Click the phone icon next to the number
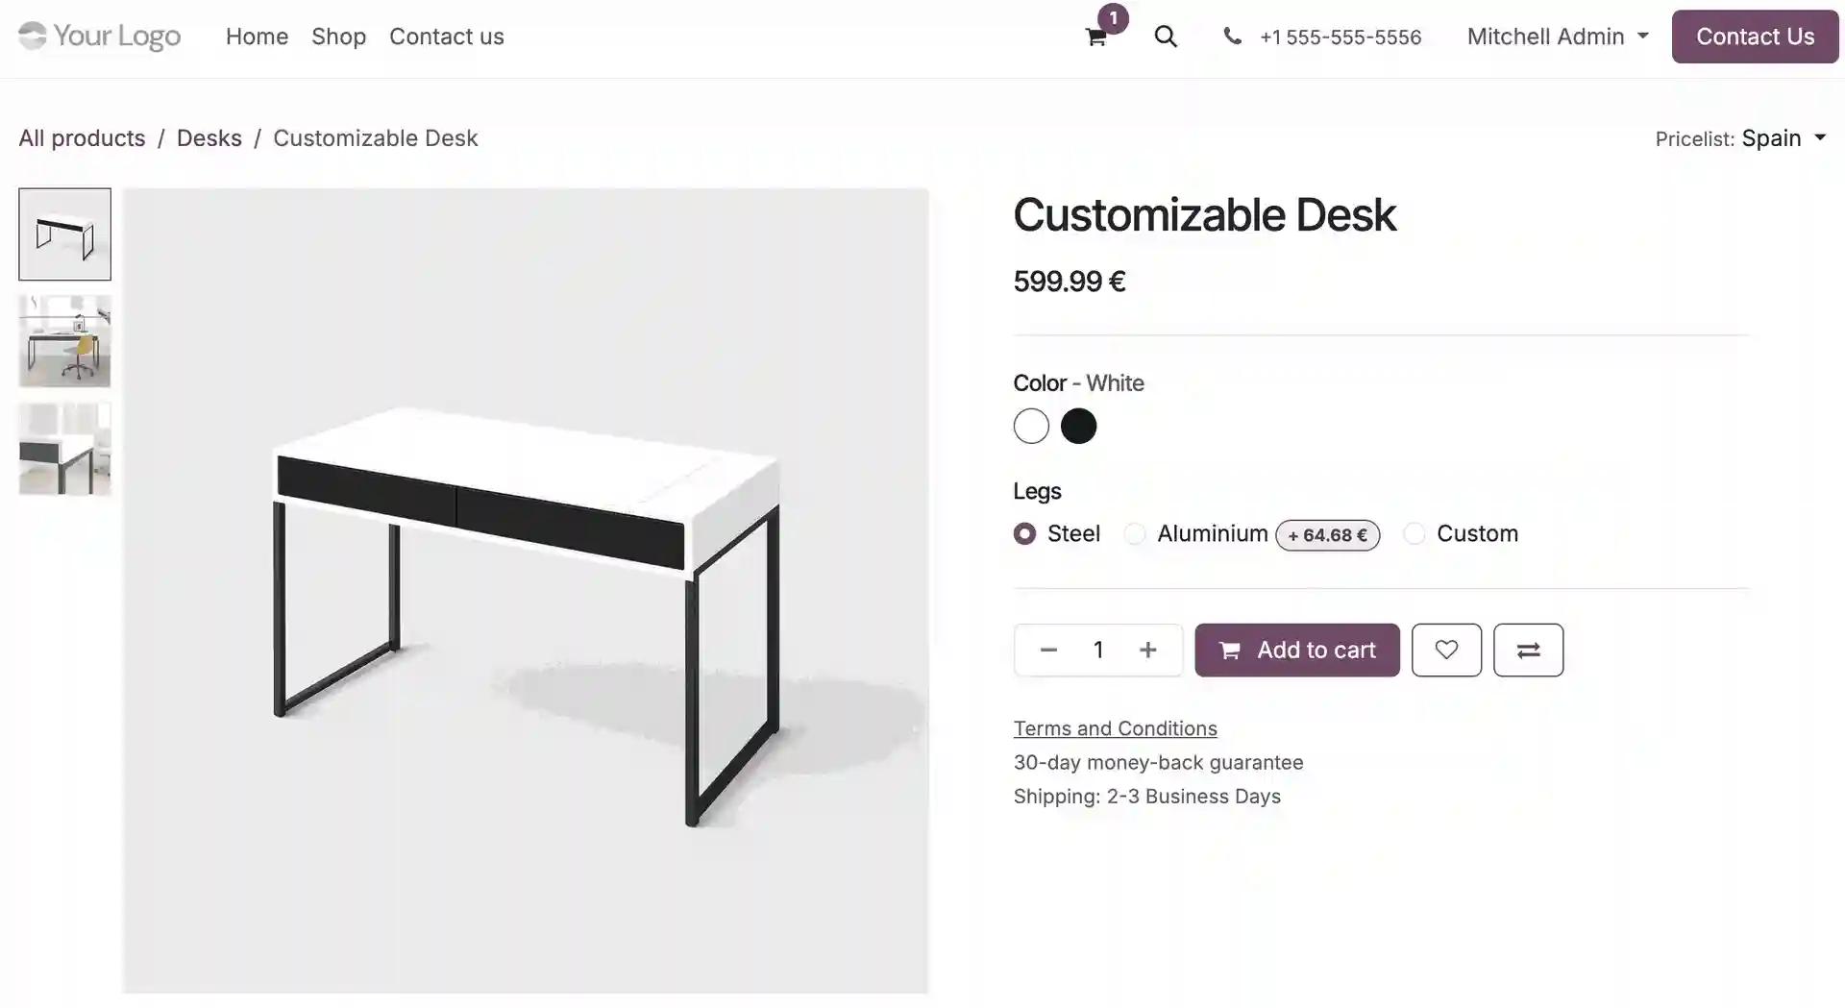Viewport: 1845px width, 1008px height. click(1233, 37)
